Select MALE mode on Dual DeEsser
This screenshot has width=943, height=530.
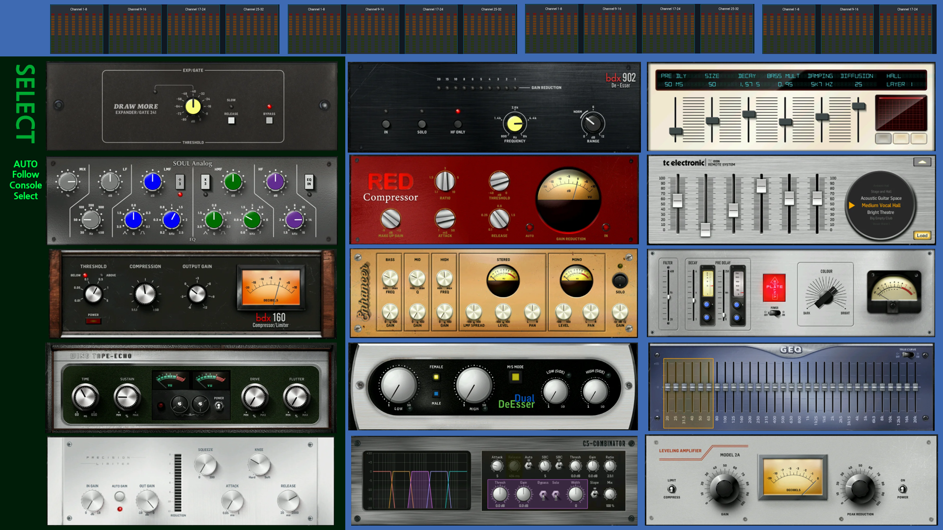click(436, 394)
